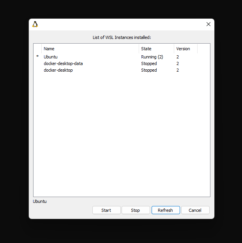Click version 2 cell for docker-desktop-data
The height and width of the screenshot is (243, 242).
pyautogui.click(x=178, y=63)
